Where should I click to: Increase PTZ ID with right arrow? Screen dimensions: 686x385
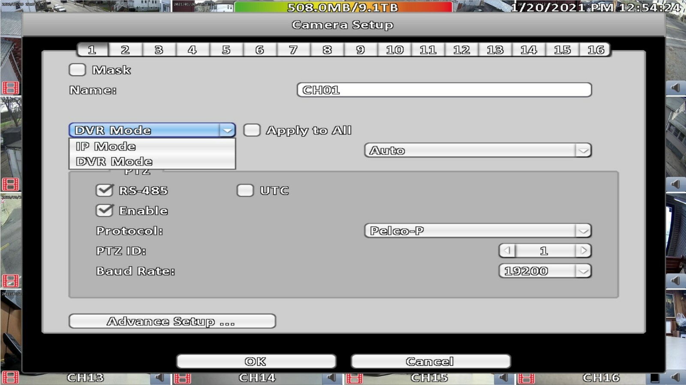[x=583, y=251]
